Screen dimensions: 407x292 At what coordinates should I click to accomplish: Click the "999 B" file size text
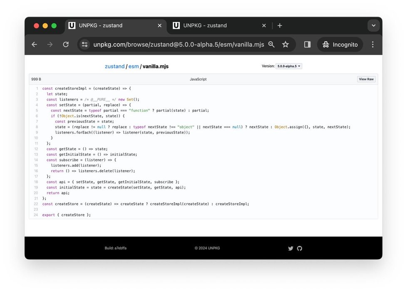(36, 79)
